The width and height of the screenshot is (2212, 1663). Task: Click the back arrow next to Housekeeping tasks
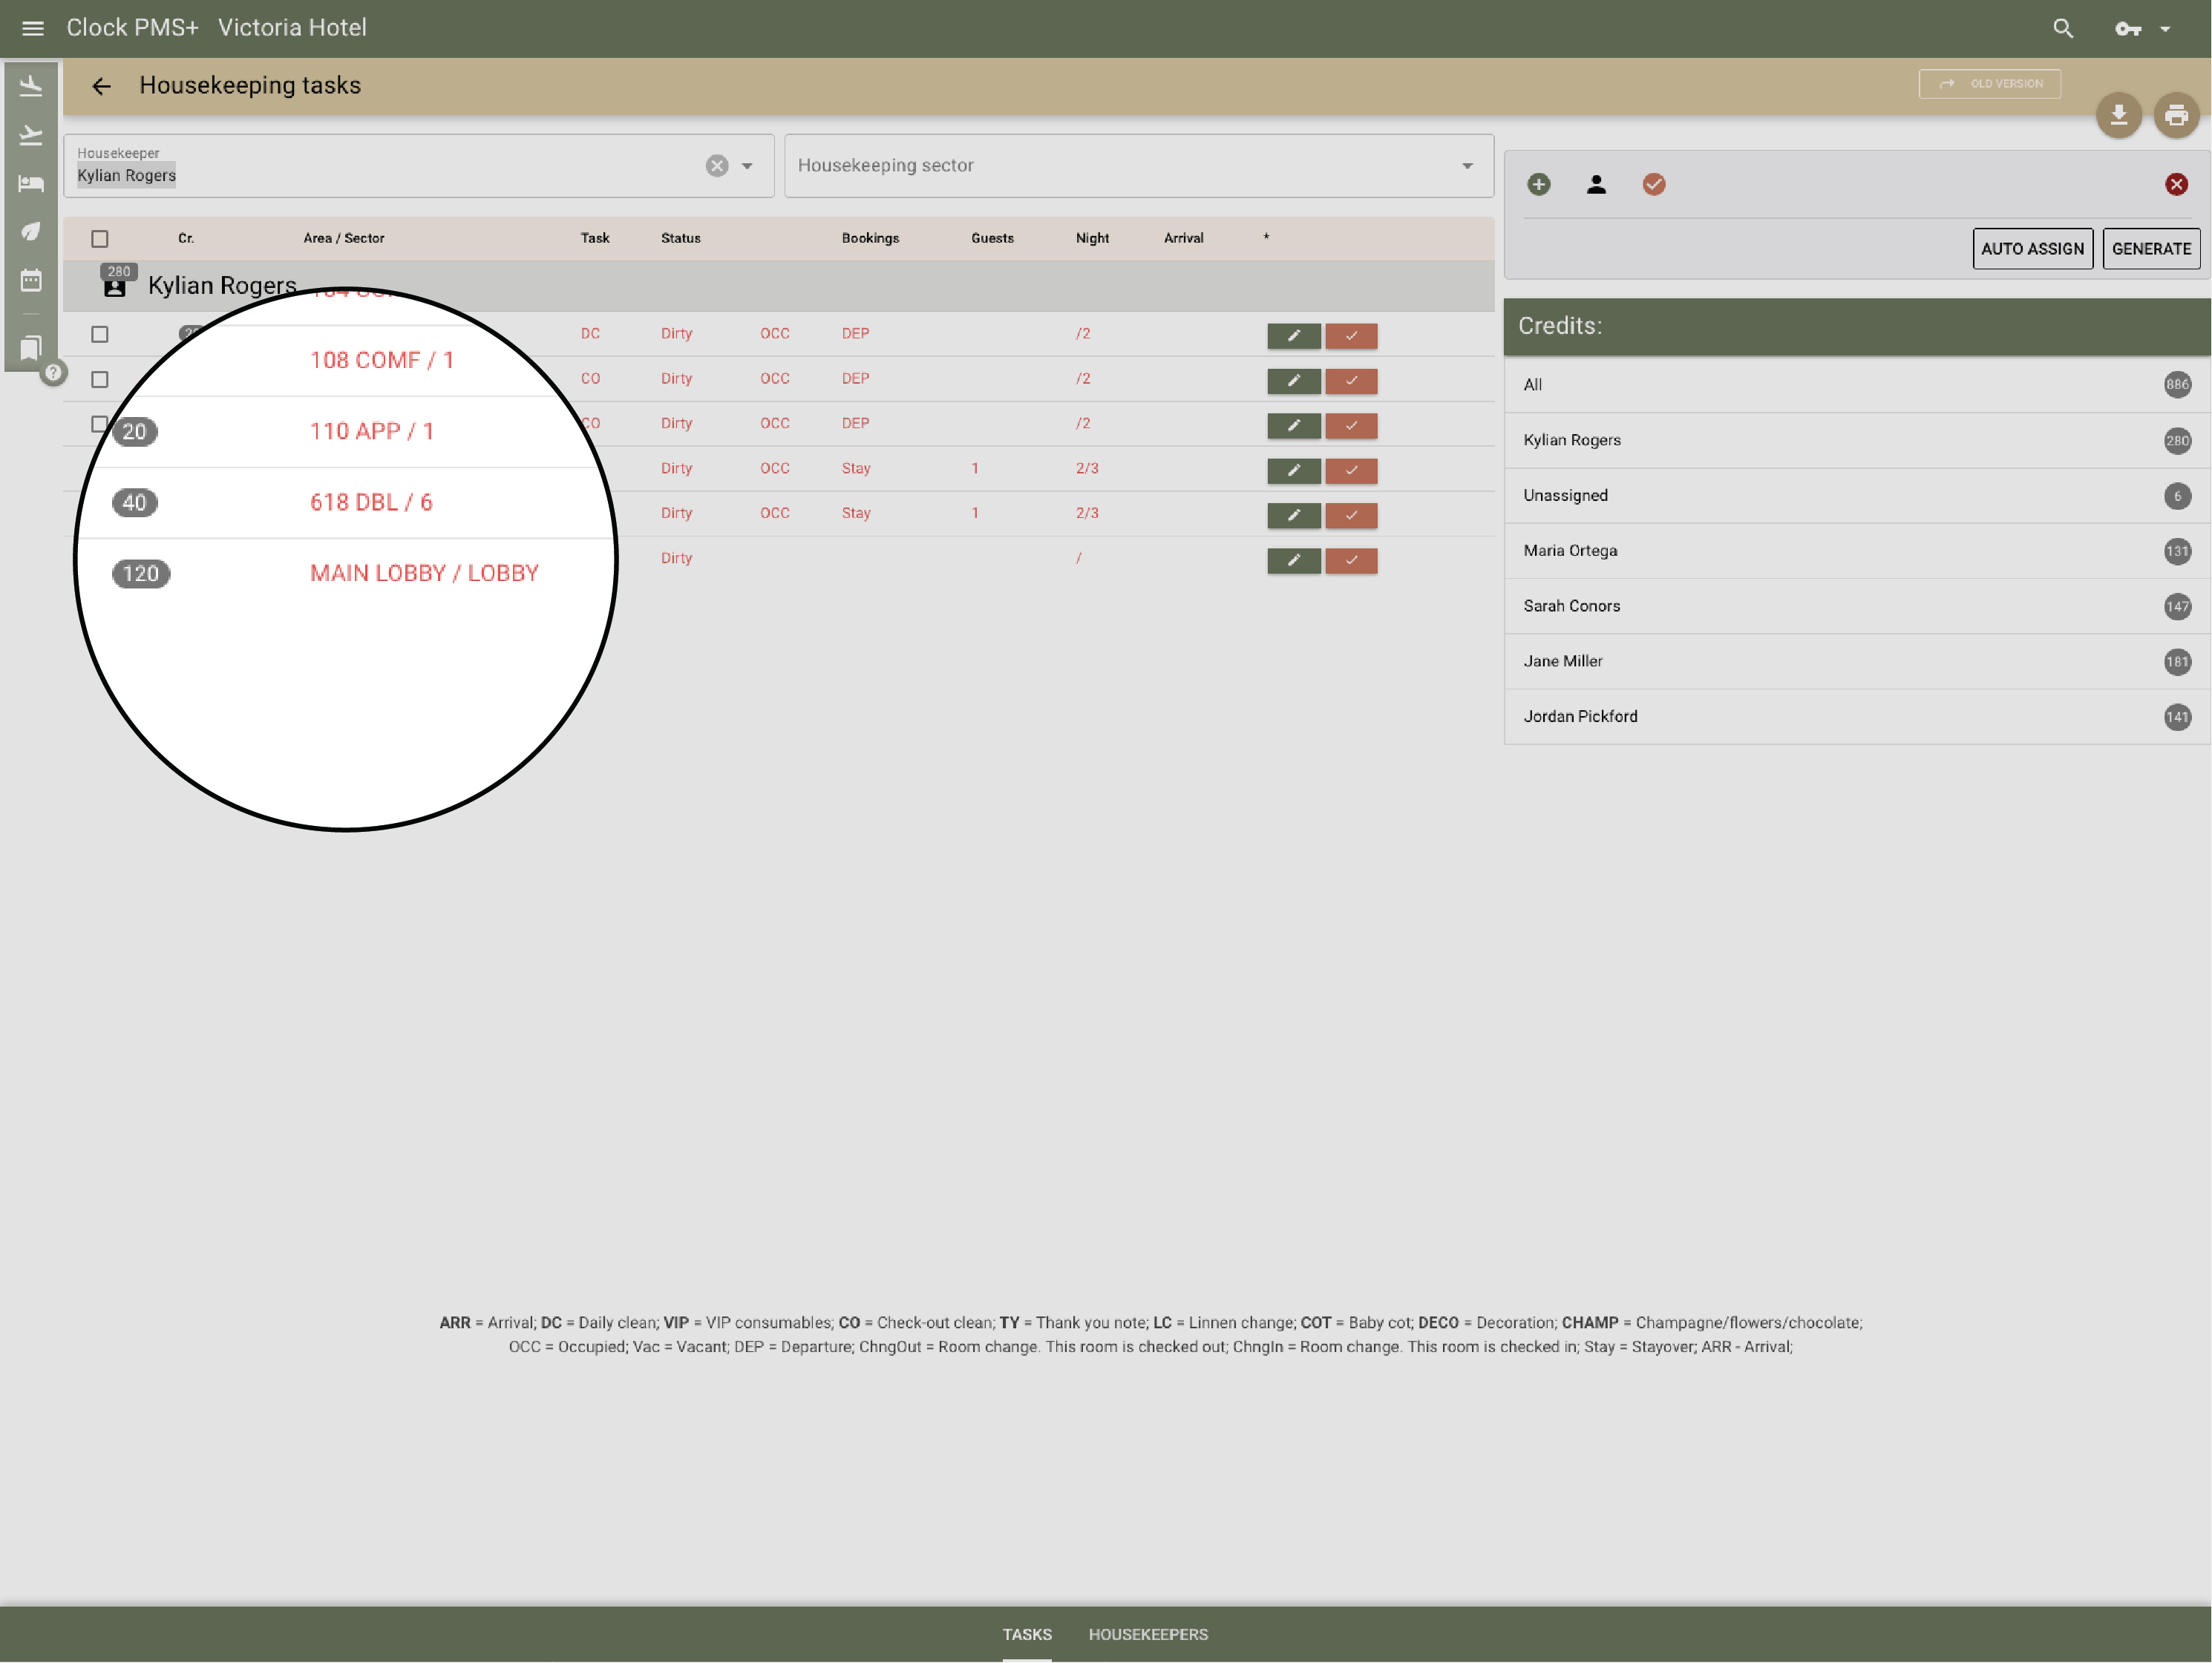point(101,86)
